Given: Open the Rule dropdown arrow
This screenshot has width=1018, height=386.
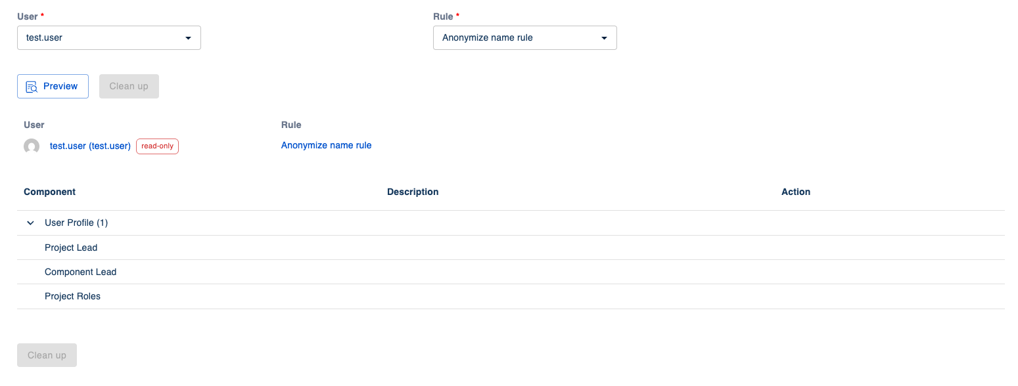Looking at the screenshot, I should pyautogui.click(x=604, y=38).
